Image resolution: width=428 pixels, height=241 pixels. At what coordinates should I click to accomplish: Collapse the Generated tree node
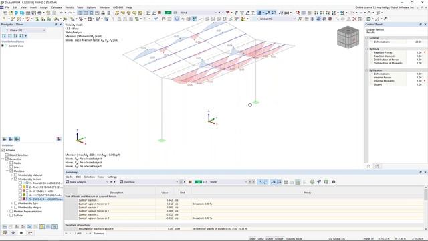coord(3,159)
